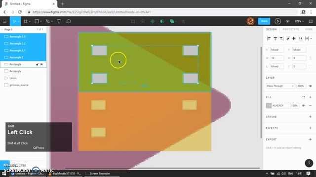This screenshot has height=177, width=316.
Task: Open the shape tools dropdown arrow
Action: point(40,21)
